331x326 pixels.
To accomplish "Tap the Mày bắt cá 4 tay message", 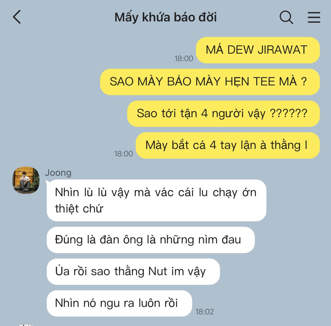I will pos(228,145).
